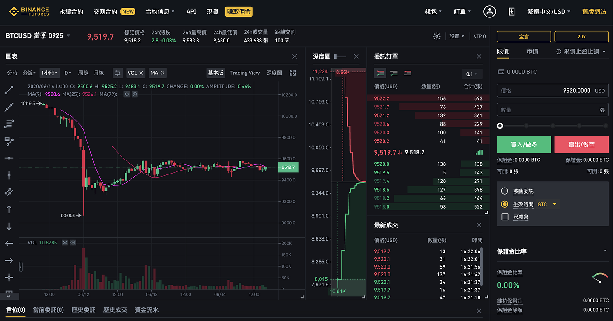Switch chart to Trading View mode
This screenshot has width=613, height=321.
click(245, 73)
